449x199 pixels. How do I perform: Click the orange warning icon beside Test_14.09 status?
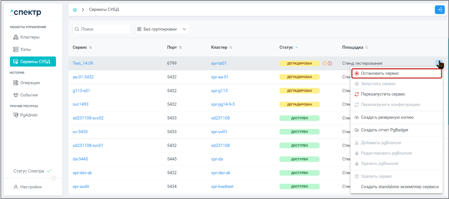point(324,63)
